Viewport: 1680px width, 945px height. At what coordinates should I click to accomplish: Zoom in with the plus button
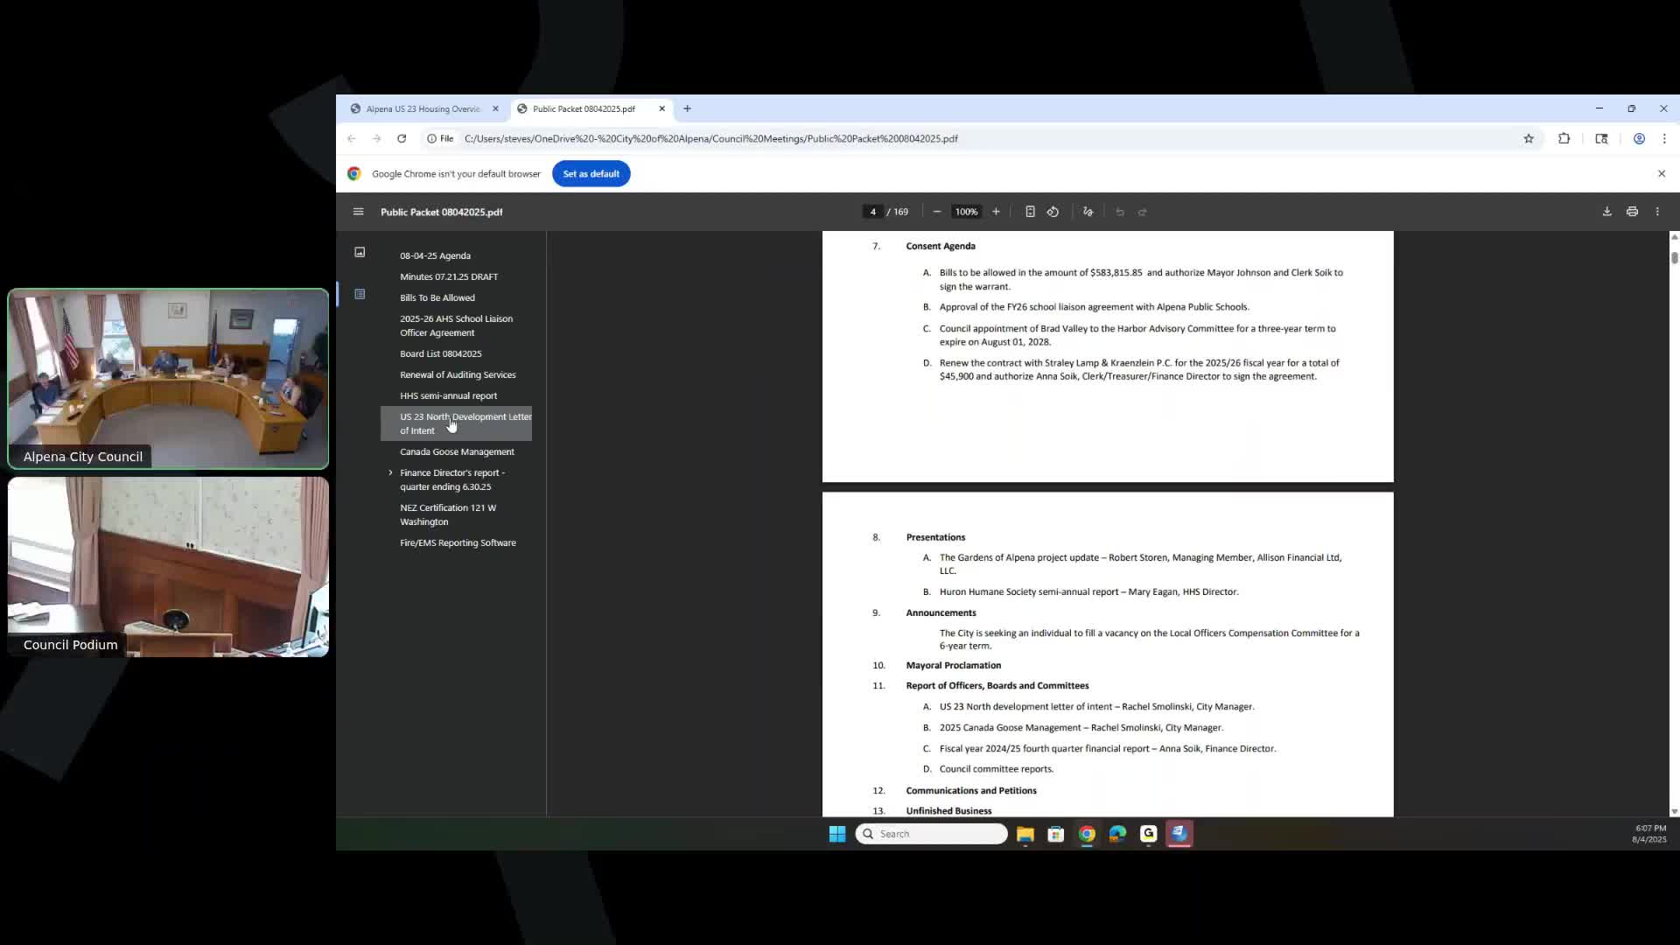pyautogui.click(x=996, y=212)
